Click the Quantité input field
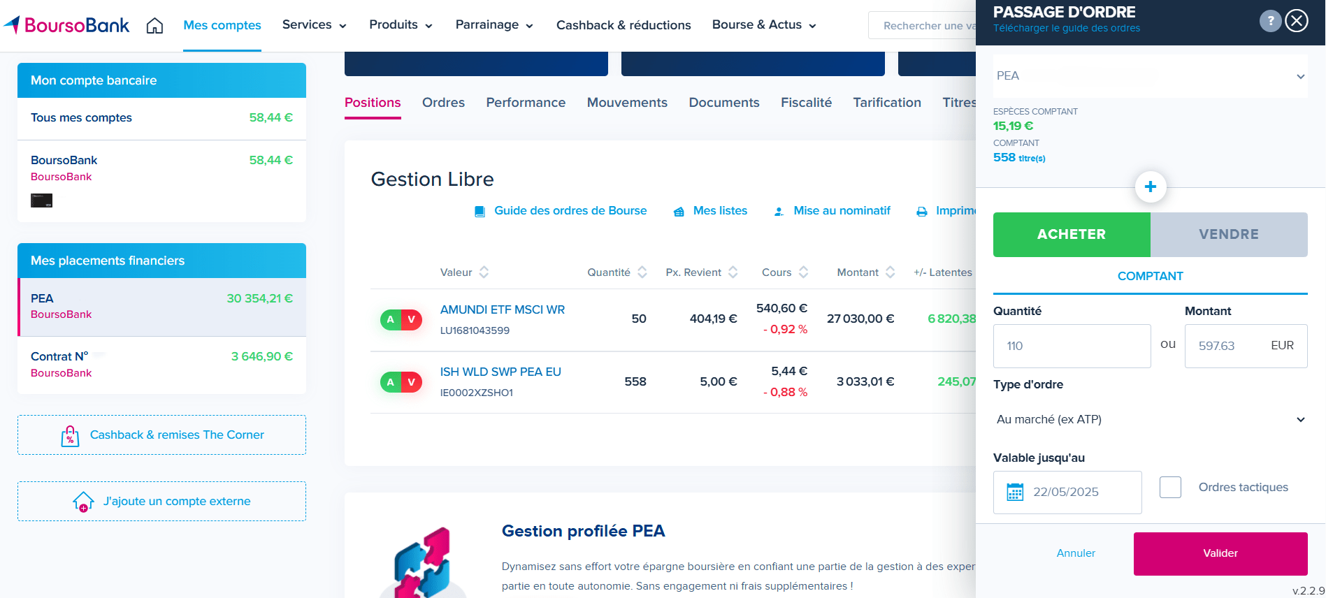 click(x=1072, y=346)
